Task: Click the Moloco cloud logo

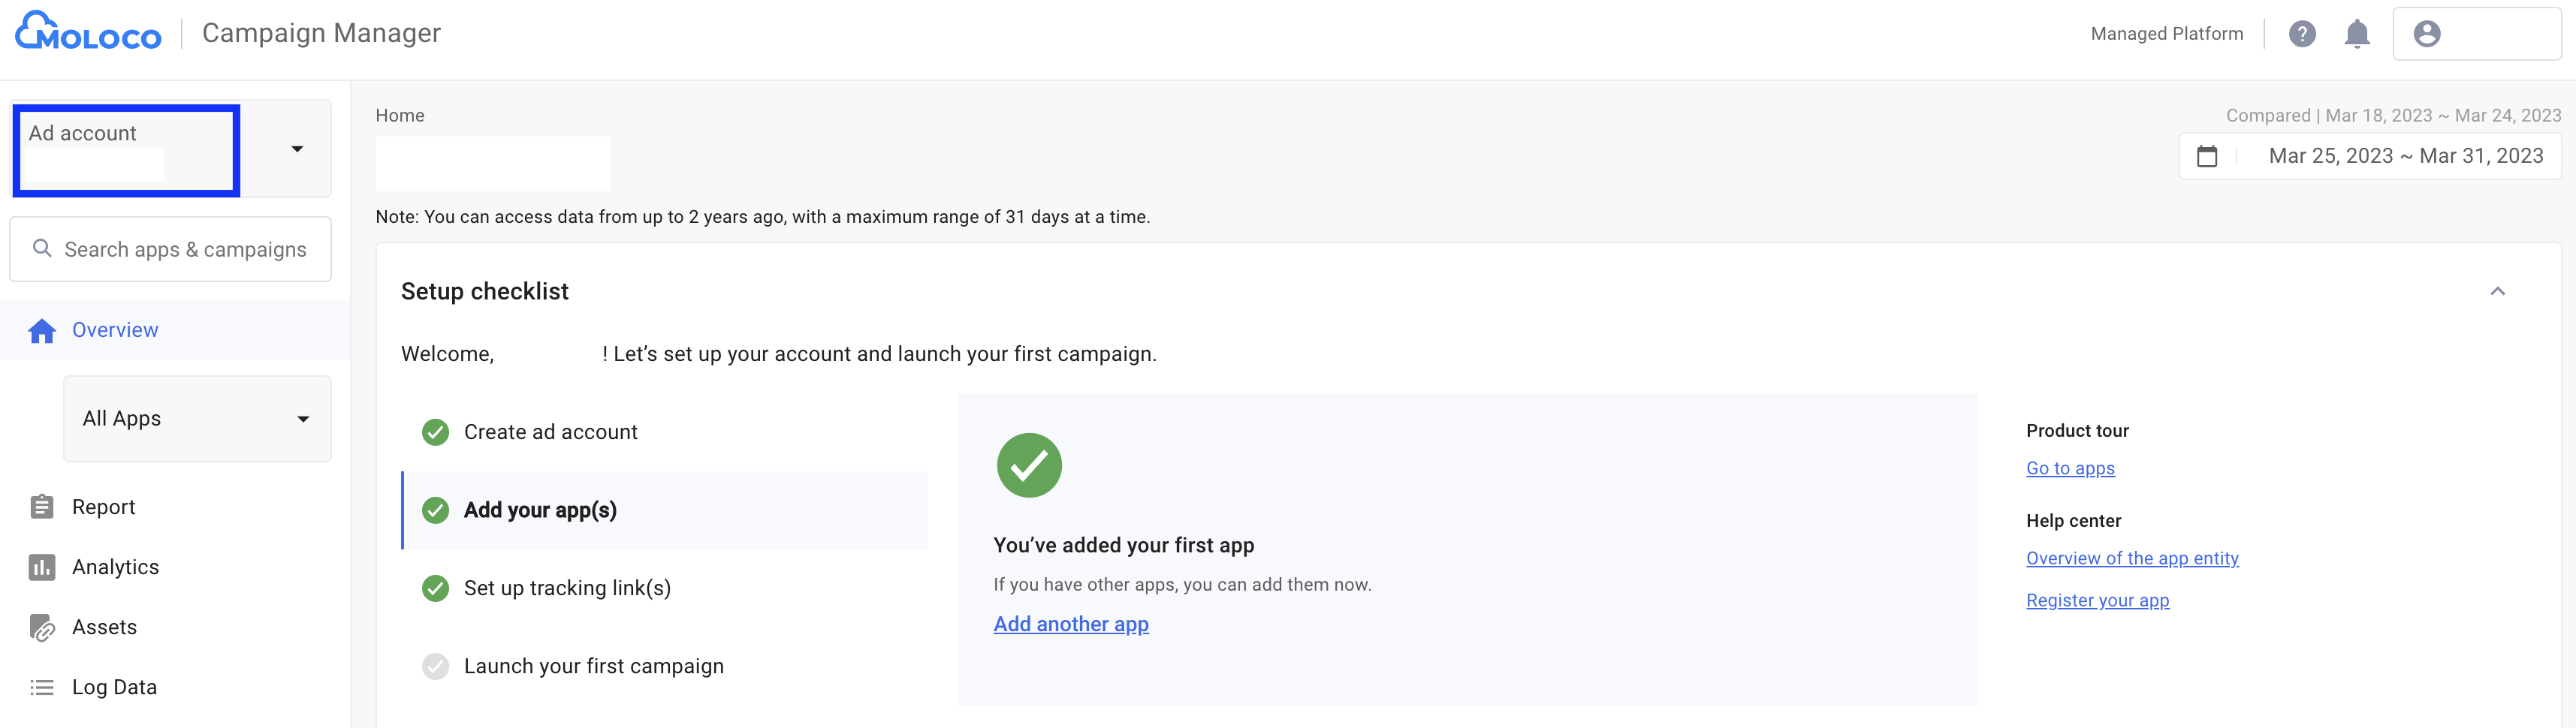Action: tap(88, 33)
